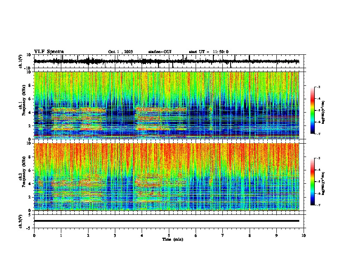
Task: Click the ch.2 spectrogram panel
Action: (166, 177)
